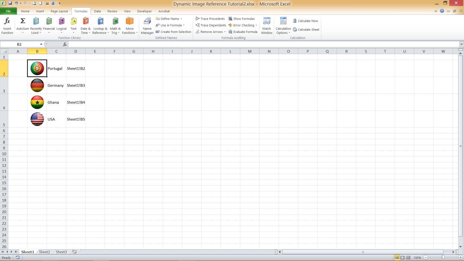The height and width of the screenshot is (261, 464).
Task: Open Text functions library
Action: [74, 26]
